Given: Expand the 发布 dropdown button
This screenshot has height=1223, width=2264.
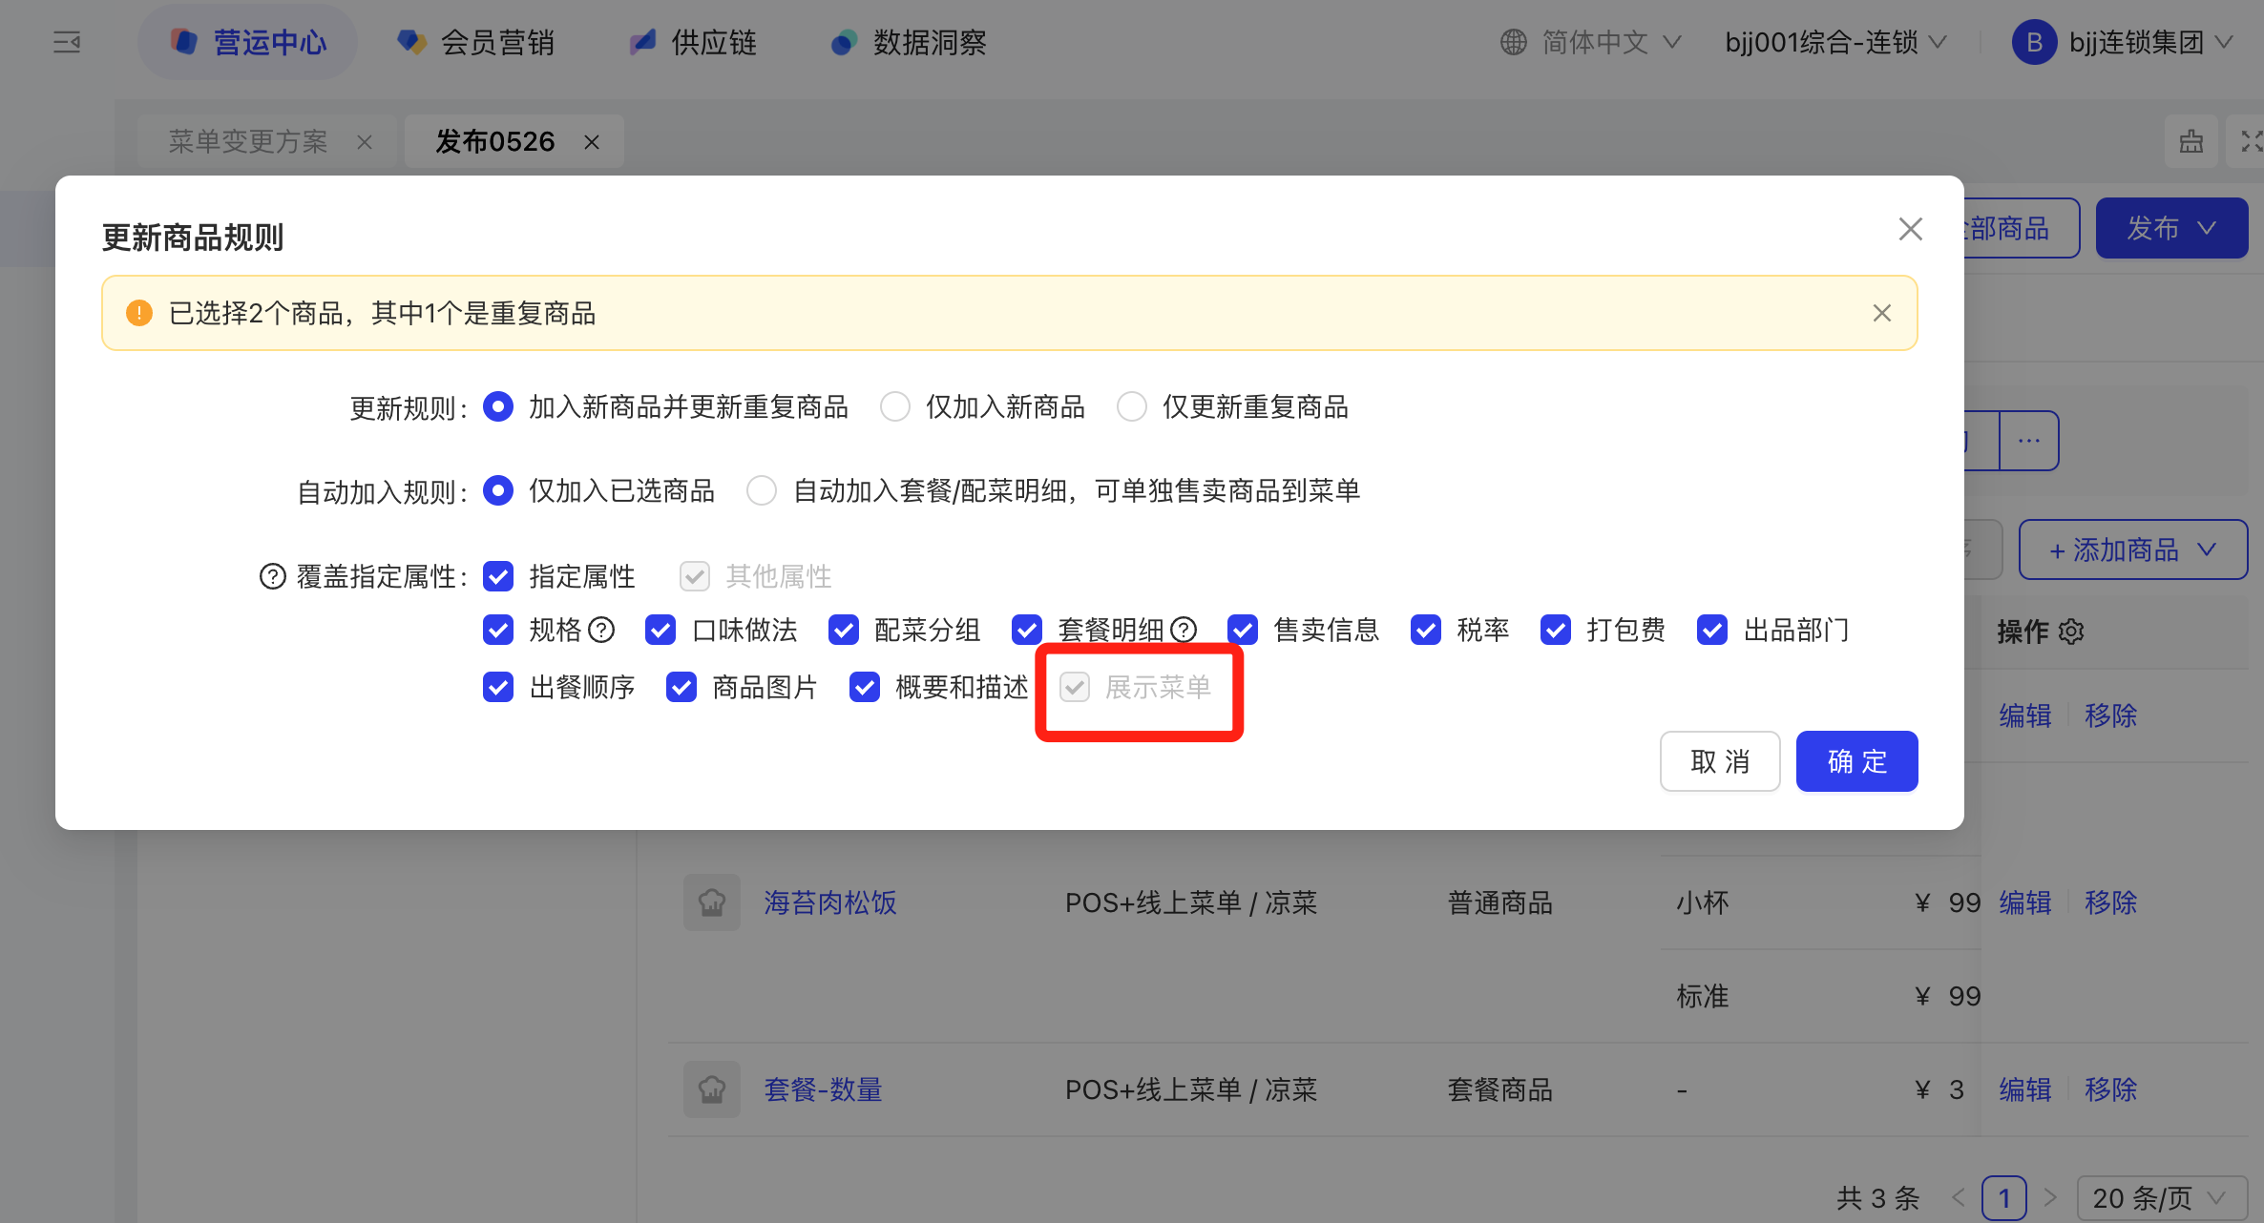Looking at the screenshot, I should (2170, 228).
